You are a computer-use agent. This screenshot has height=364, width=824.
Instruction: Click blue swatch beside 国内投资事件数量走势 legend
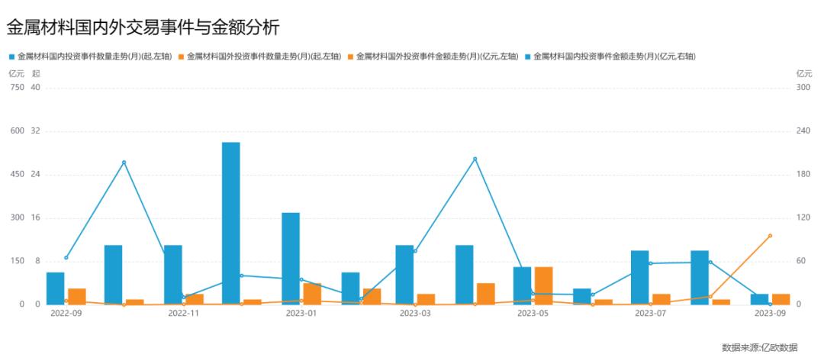click(11, 56)
